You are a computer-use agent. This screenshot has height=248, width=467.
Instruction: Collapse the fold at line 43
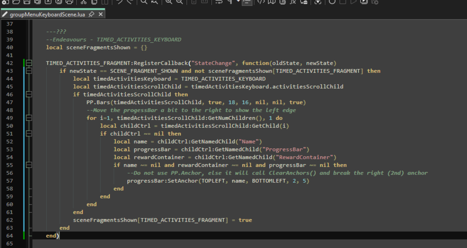click(x=29, y=71)
